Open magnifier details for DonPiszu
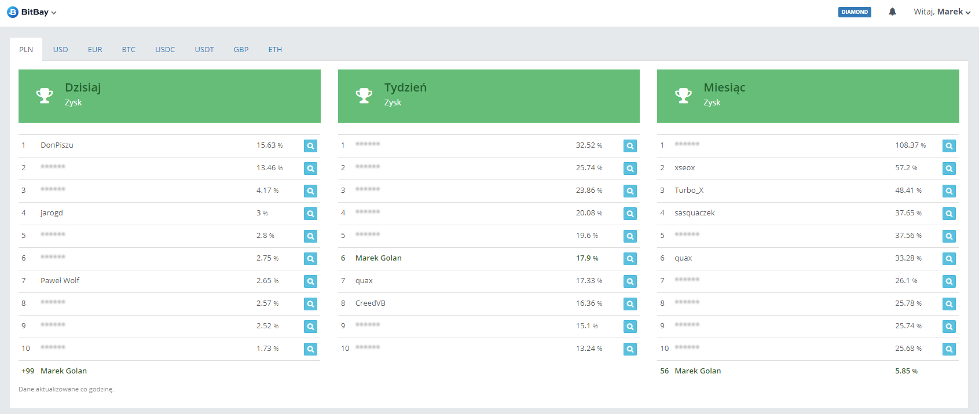The image size is (979, 414). 310,146
